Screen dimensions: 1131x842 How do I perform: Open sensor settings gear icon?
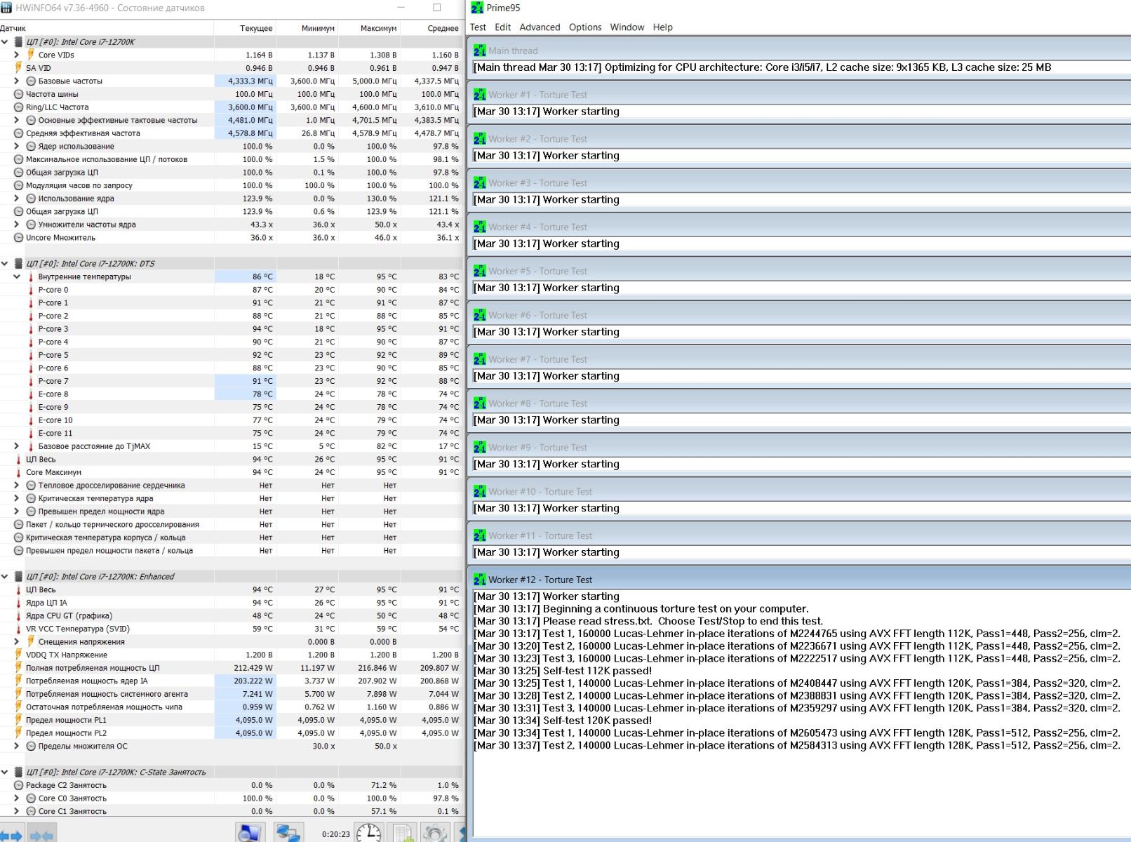435,833
